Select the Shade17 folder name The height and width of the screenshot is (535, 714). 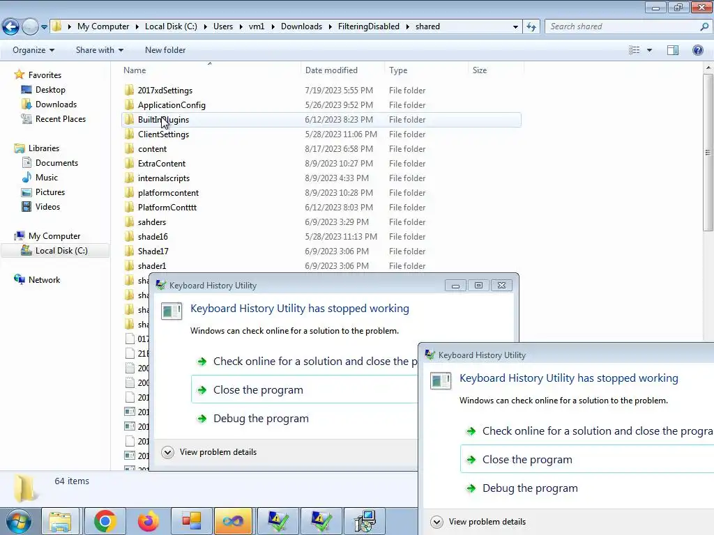(x=153, y=251)
